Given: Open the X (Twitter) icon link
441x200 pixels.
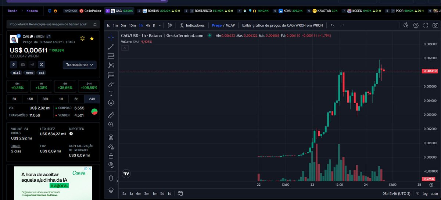Looking at the screenshot, I should click(42, 64).
